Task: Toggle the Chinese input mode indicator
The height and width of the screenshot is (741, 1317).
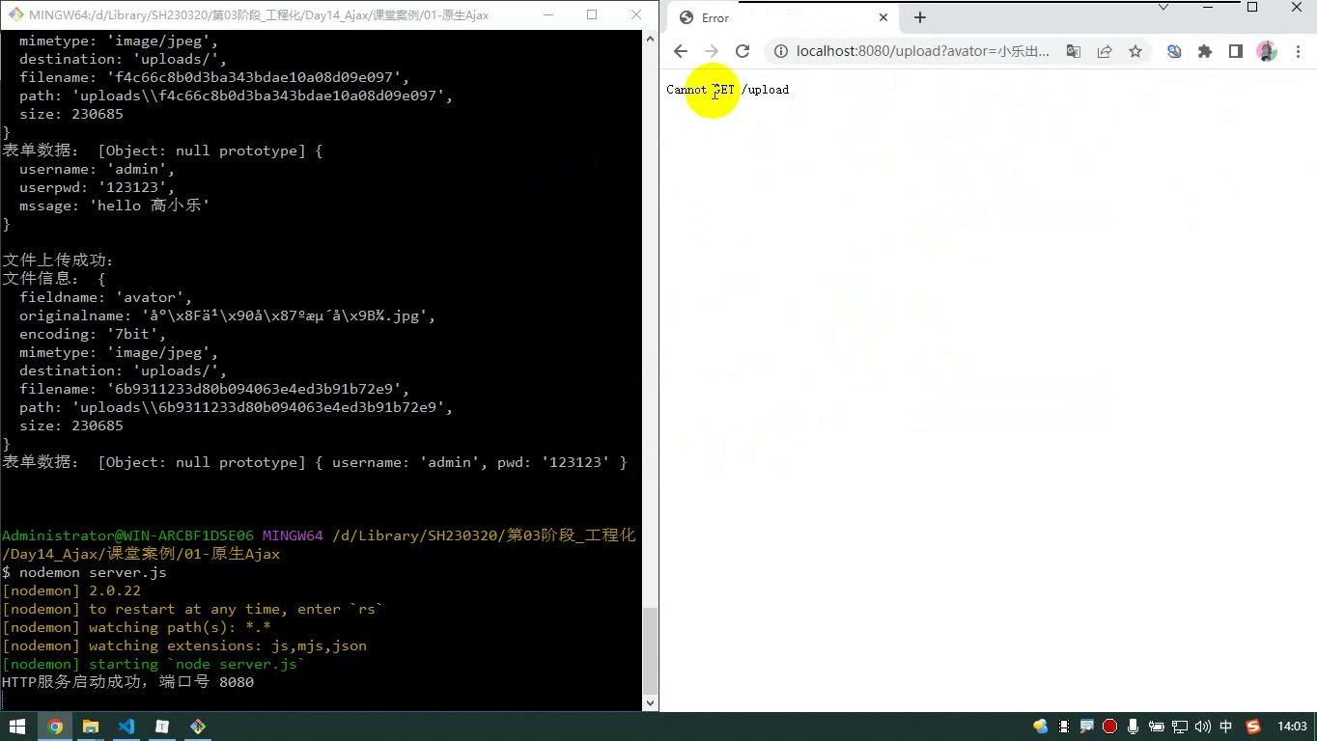Action: click(x=1226, y=727)
